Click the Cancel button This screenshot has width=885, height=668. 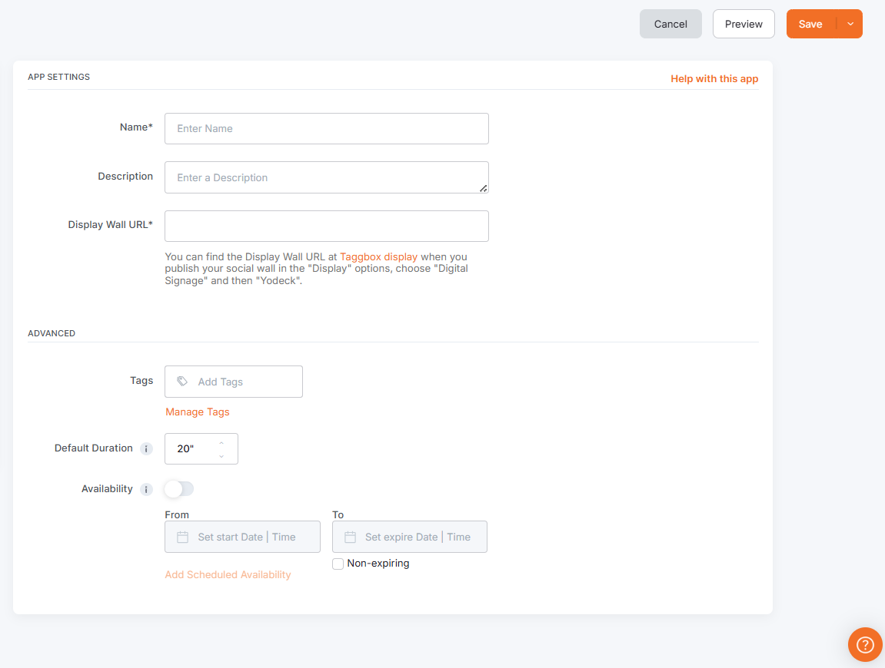coord(670,24)
